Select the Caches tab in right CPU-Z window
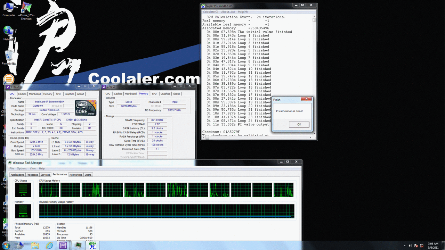The height and width of the screenshot is (250, 445). [x=118, y=94]
